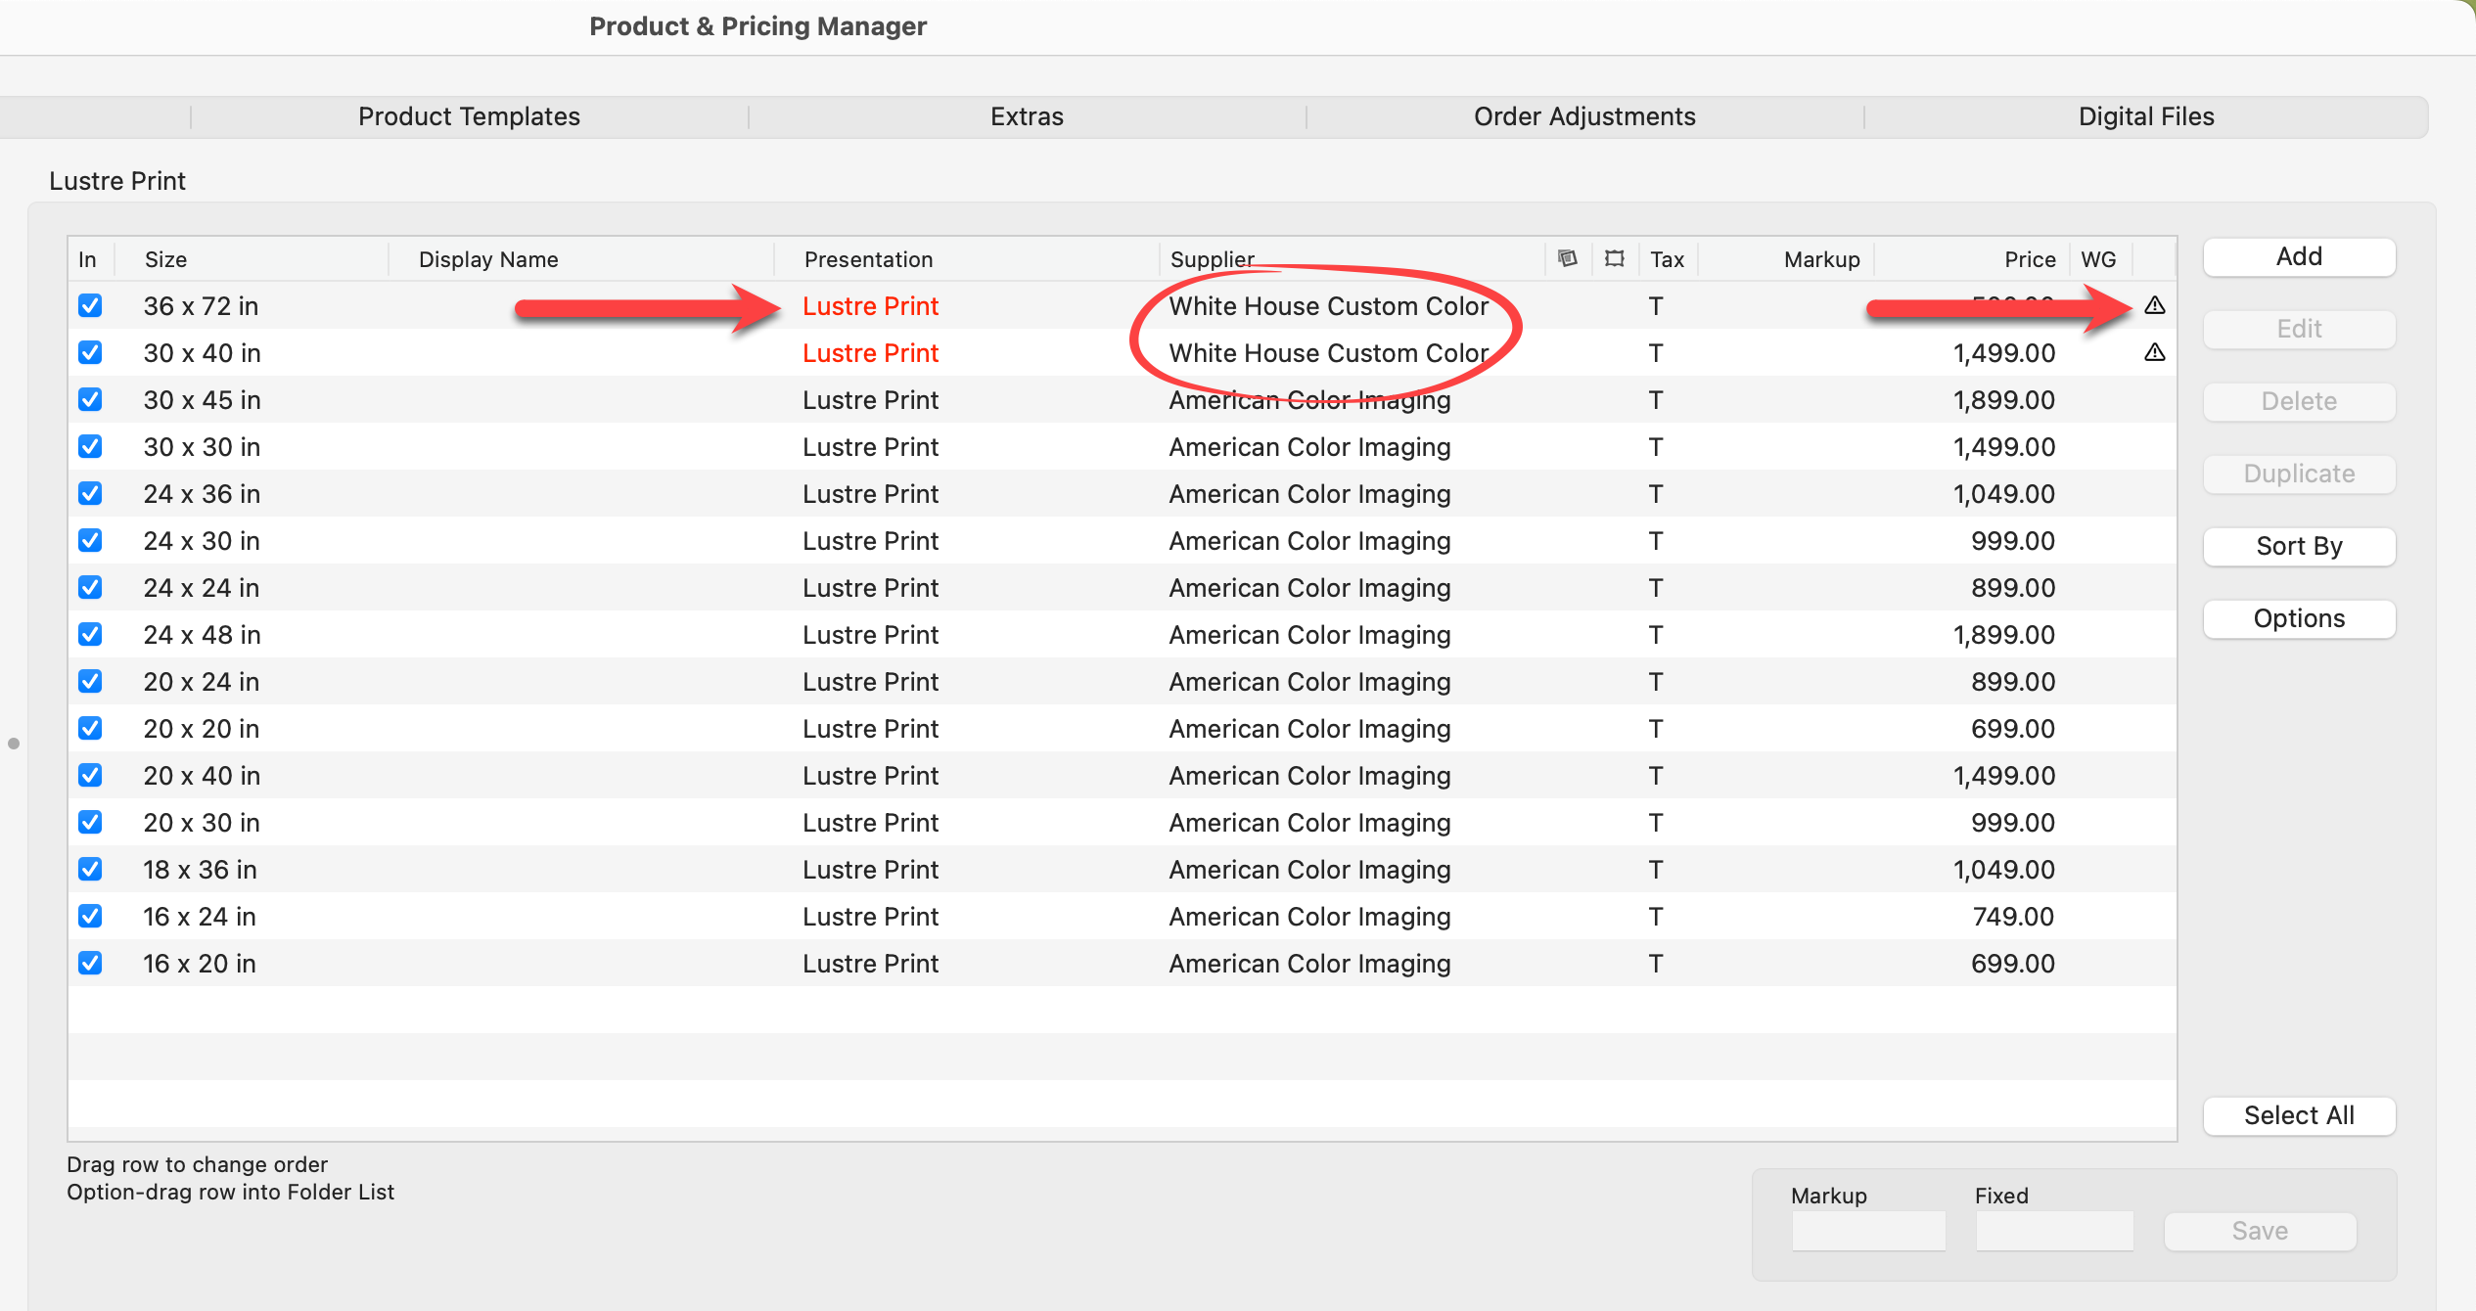This screenshot has width=2476, height=1311.
Task: Open the Digital Files tab
Action: tap(2145, 116)
